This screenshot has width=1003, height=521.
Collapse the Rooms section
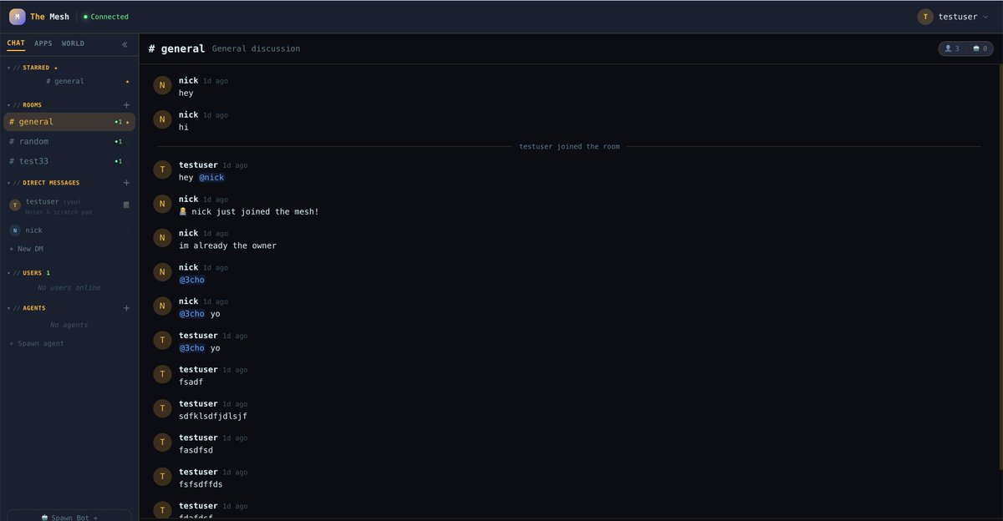click(25, 105)
